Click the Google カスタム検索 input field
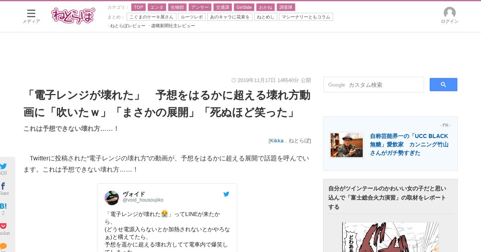 (374, 84)
